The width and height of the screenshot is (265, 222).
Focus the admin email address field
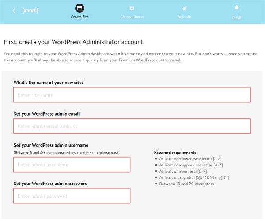132,126
